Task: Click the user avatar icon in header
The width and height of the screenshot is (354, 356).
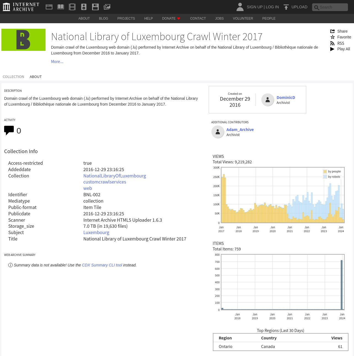Action: pyautogui.click(x=240, y=7)
